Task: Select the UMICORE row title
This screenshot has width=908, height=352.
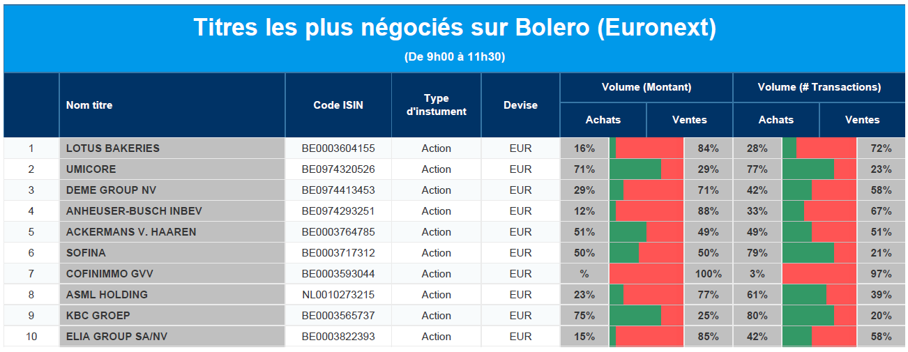Action: pyautogui.click(x=91, y=169)
